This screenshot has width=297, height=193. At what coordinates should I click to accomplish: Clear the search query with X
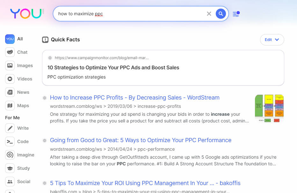point(209,14)
